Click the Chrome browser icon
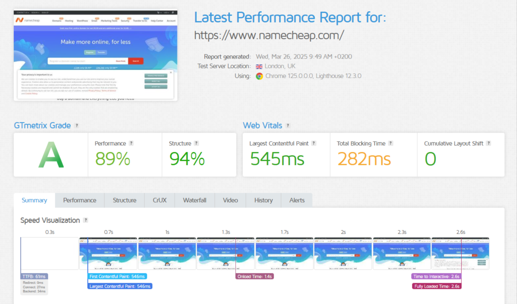Viewport: 517px width, 304px height. click(x=259, y=76)
